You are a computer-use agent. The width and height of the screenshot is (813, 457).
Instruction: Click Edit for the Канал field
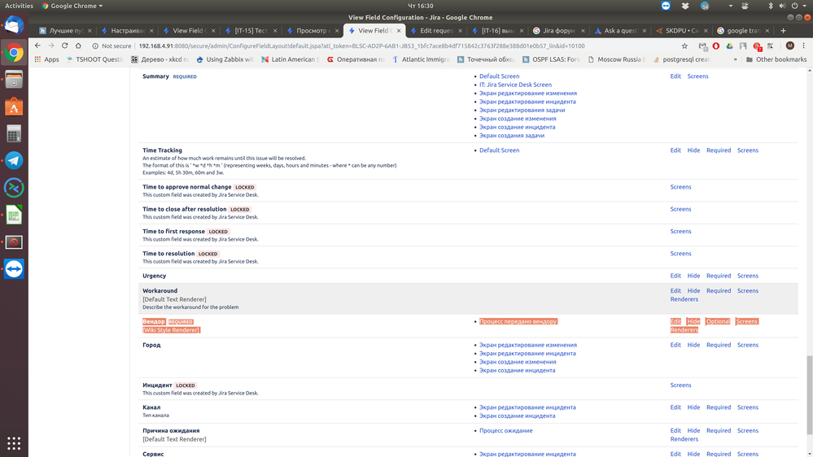click(675, 407)
